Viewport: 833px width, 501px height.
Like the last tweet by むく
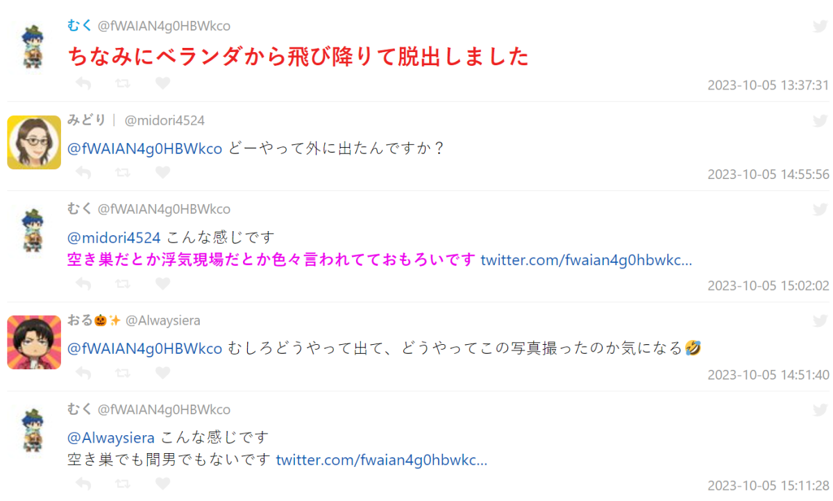point(162,484)
